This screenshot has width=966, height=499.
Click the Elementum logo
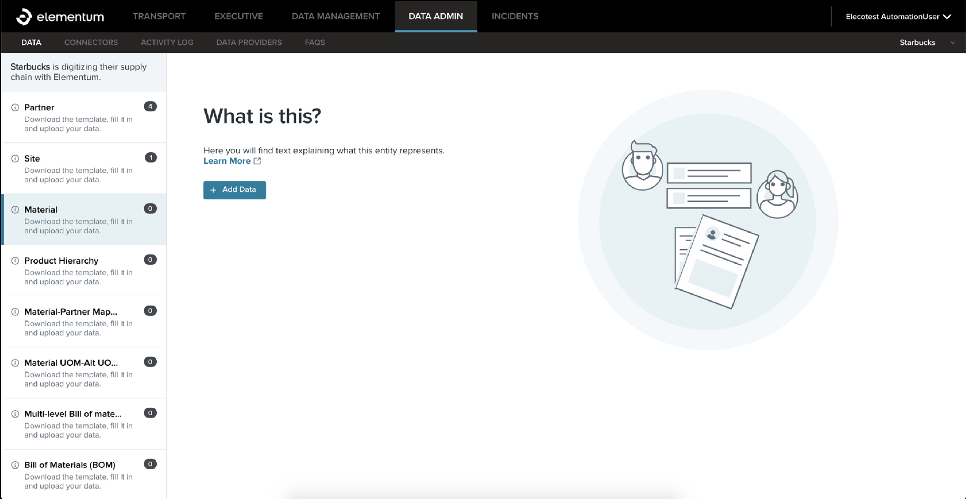(x=60, y=16)
